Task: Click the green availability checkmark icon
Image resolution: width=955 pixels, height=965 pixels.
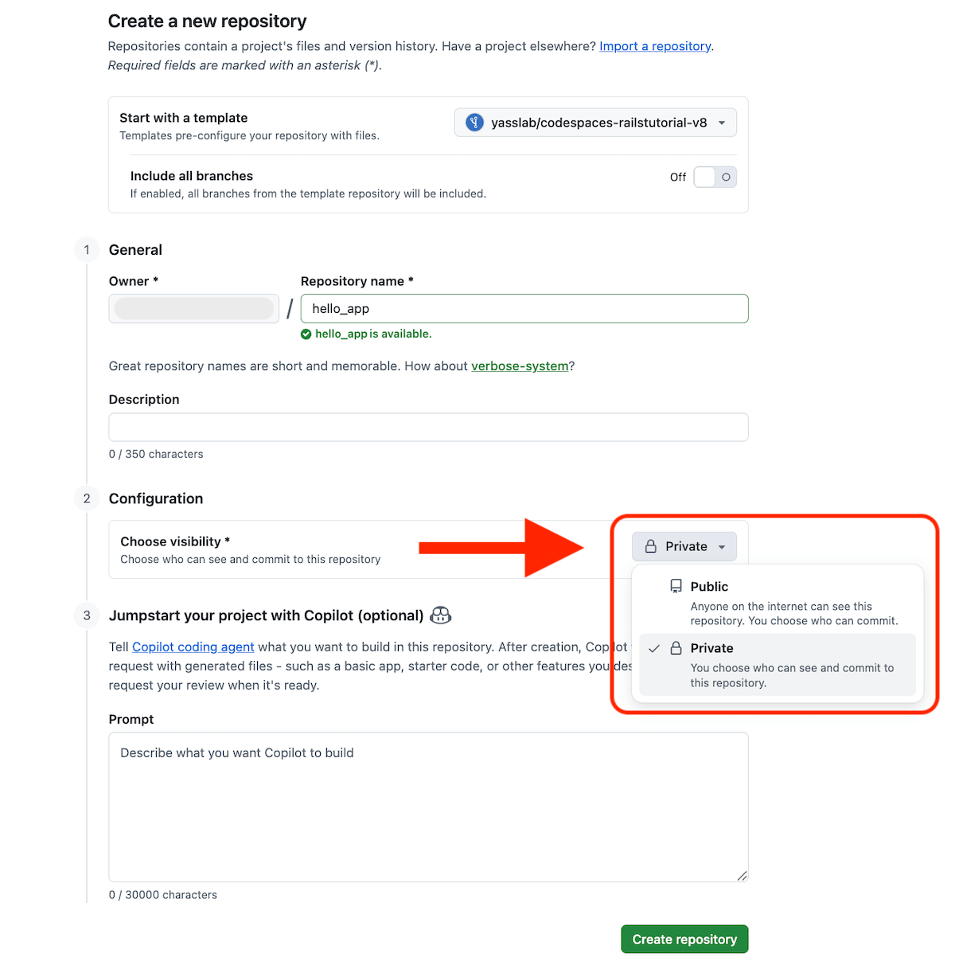Action: [x=306, y=334]
